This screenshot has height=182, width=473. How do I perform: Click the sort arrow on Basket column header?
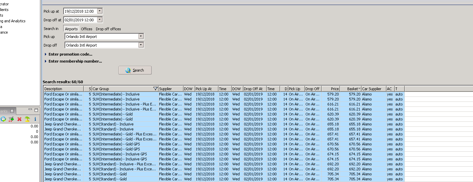pyautogui.click(x=359, y=89)
